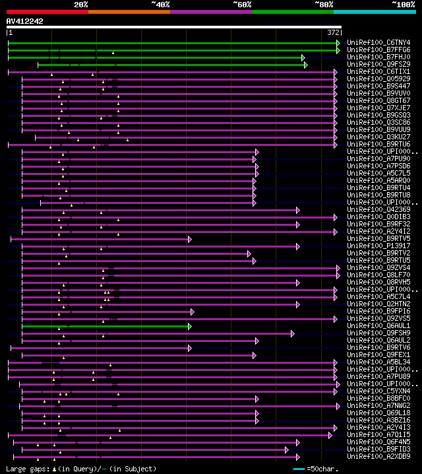Select the UniRef100_Q42369 label
Image resolution: width=422 pixels, height=474 pixels.
(x=378, y=209)
